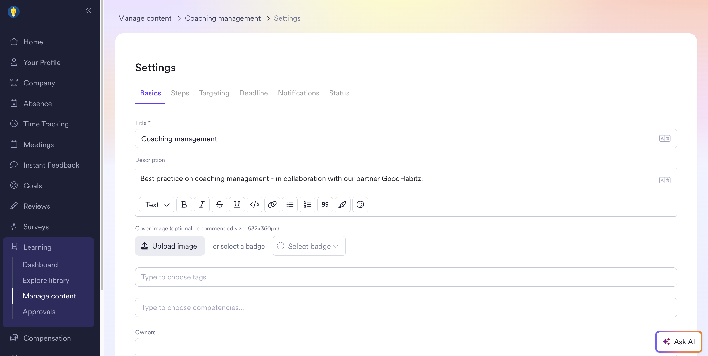Open the emoji picker

pyautogui.click(x=360, y=205)
